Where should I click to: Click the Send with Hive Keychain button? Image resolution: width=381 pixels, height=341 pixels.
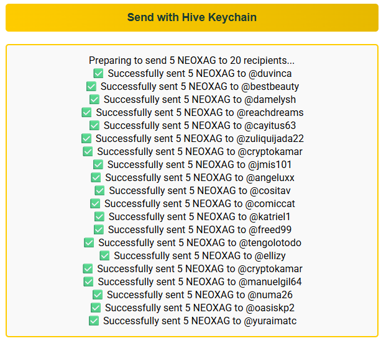[192, 17]
